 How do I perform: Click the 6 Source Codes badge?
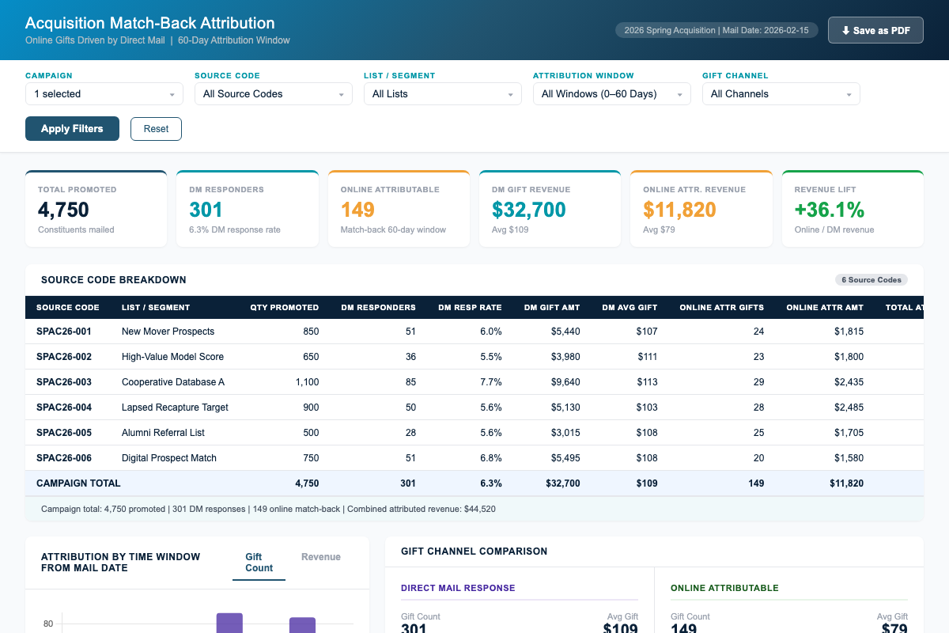tap(871, 279)
